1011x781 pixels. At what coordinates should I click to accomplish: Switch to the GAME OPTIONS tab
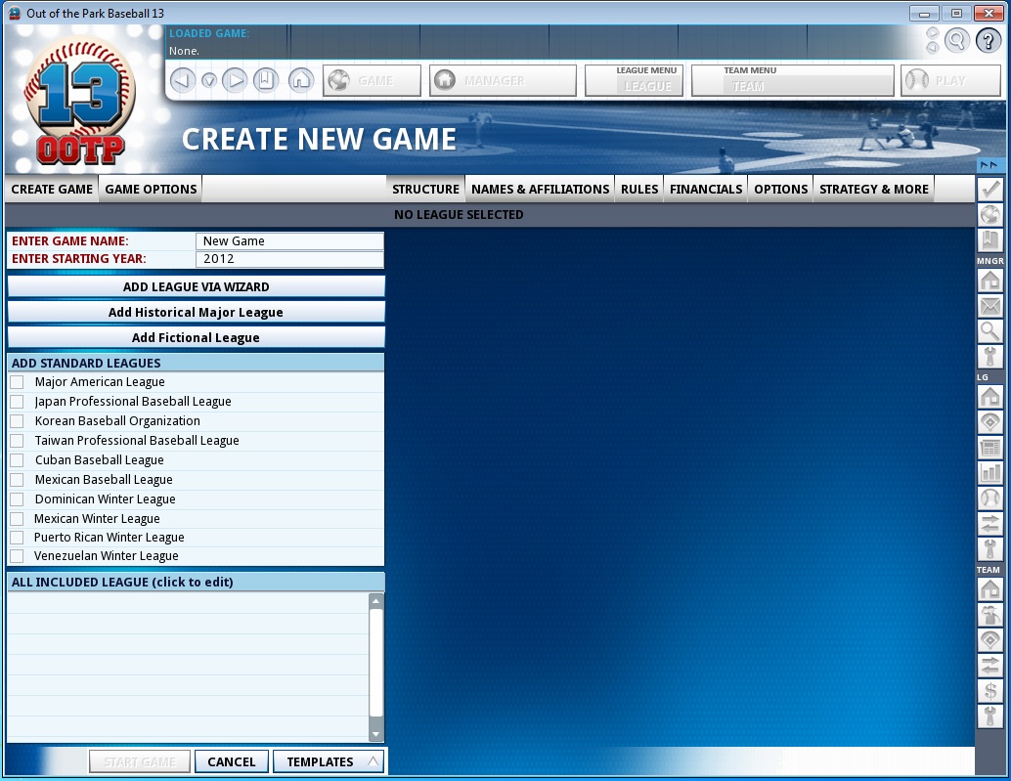coord(151,189)
